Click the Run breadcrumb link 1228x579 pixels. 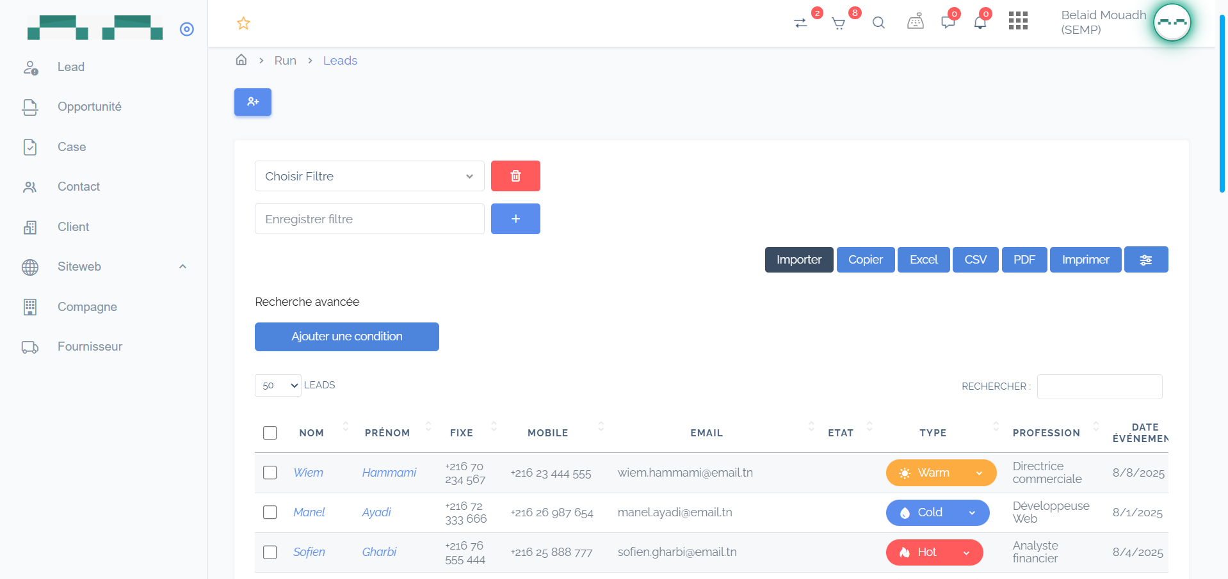tap(286, 61)
